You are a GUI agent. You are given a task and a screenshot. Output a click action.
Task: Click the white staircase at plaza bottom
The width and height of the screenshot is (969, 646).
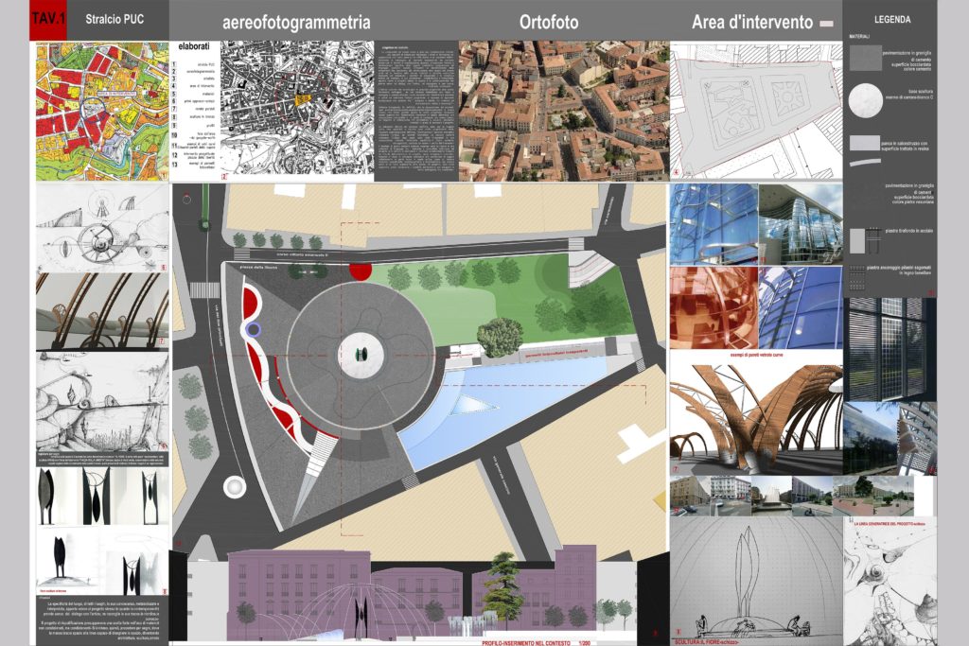pyautogui.click(x=322, y=454)
